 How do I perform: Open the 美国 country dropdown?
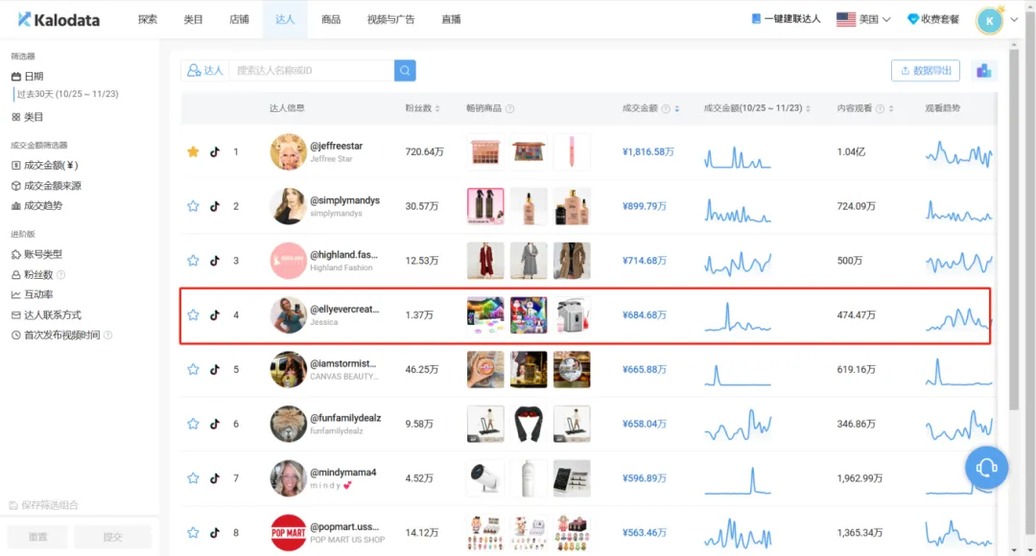[x=863, y=20]
